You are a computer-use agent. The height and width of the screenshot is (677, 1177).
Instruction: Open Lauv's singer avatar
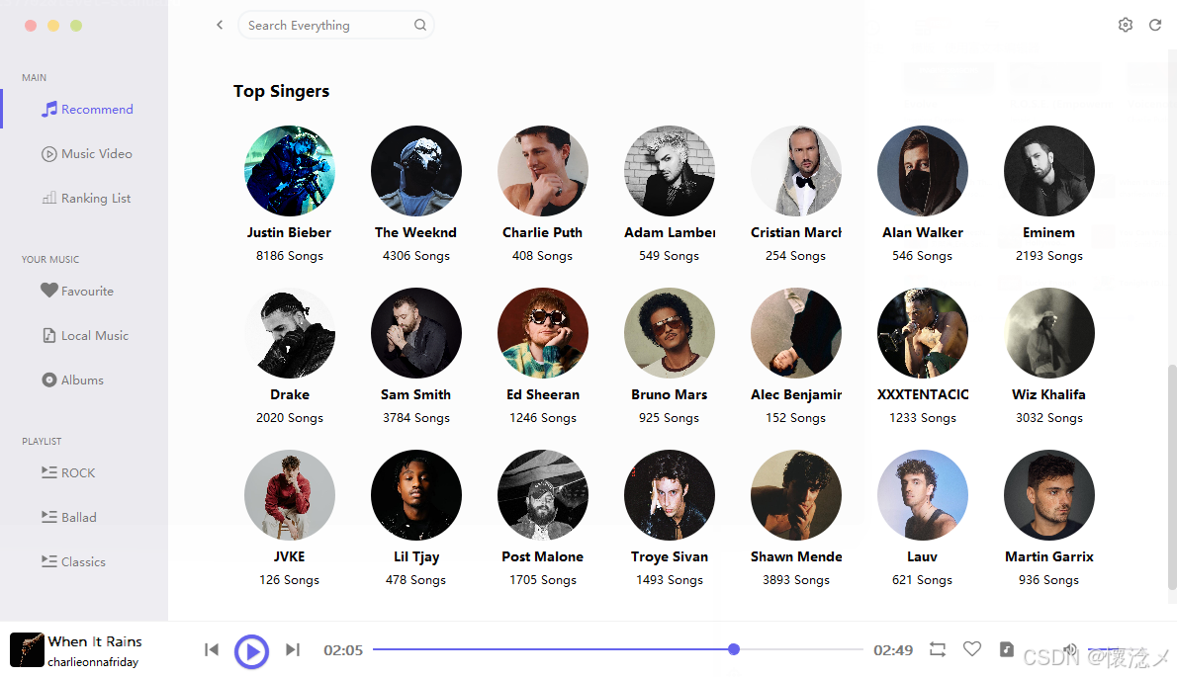point(923,495)
